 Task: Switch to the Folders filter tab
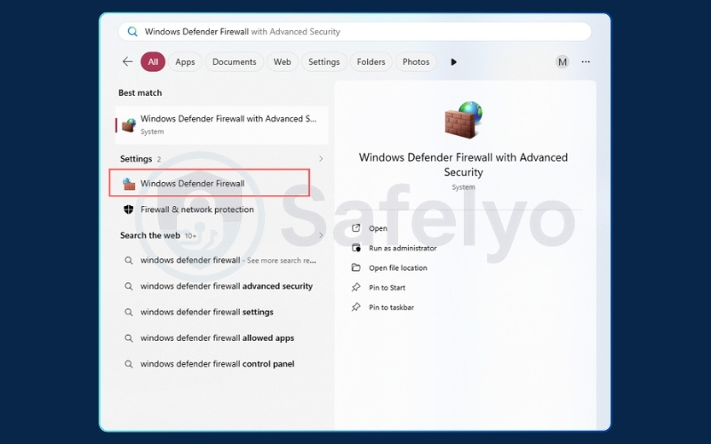[x=371, y=61]
